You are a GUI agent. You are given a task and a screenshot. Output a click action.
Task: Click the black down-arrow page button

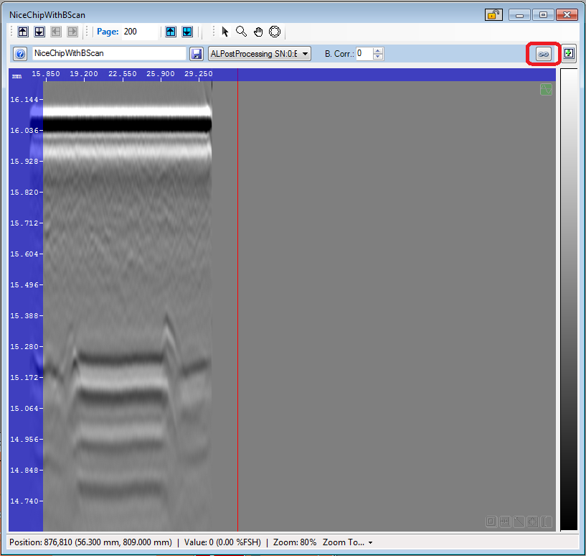(39, 32)
